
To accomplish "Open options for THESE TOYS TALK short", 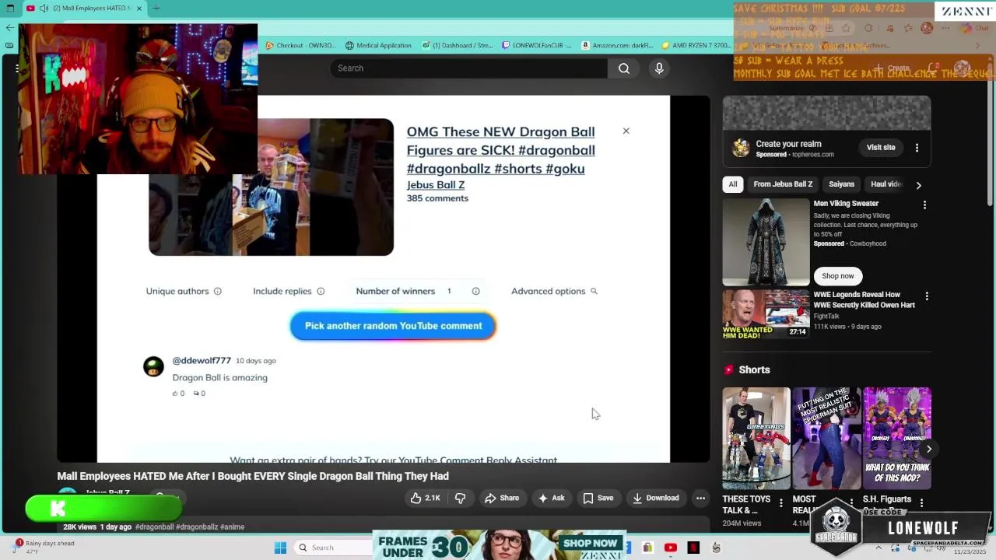I will 781,503.
